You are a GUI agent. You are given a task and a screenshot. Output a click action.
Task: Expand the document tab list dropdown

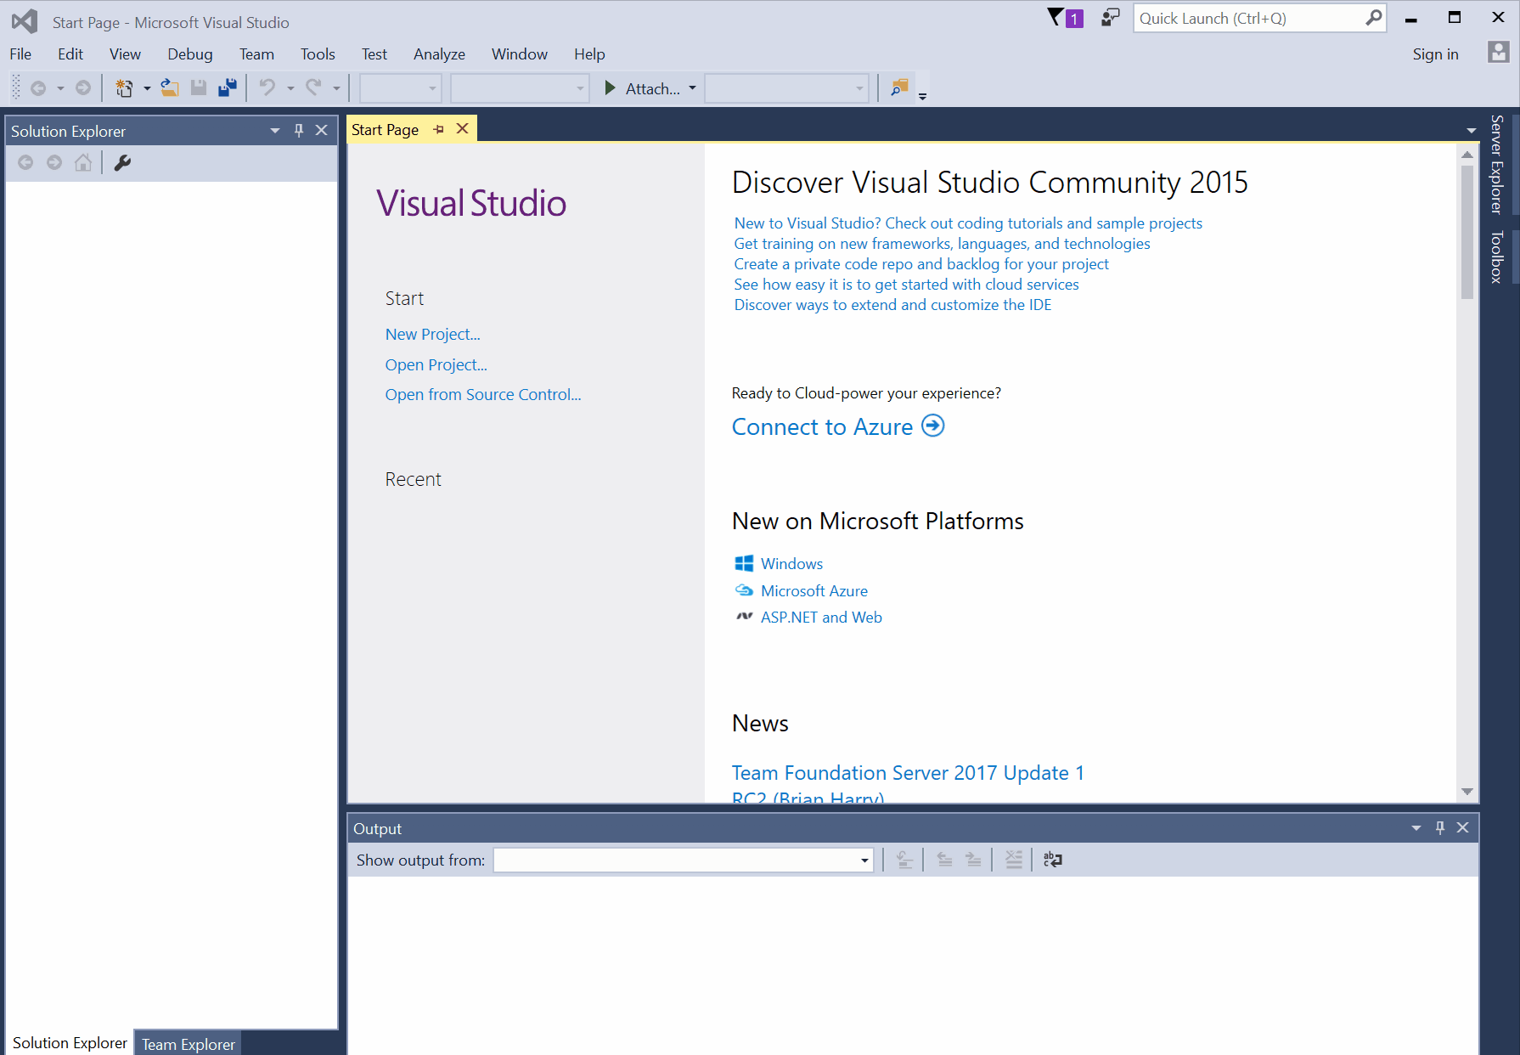point(1472,131)
